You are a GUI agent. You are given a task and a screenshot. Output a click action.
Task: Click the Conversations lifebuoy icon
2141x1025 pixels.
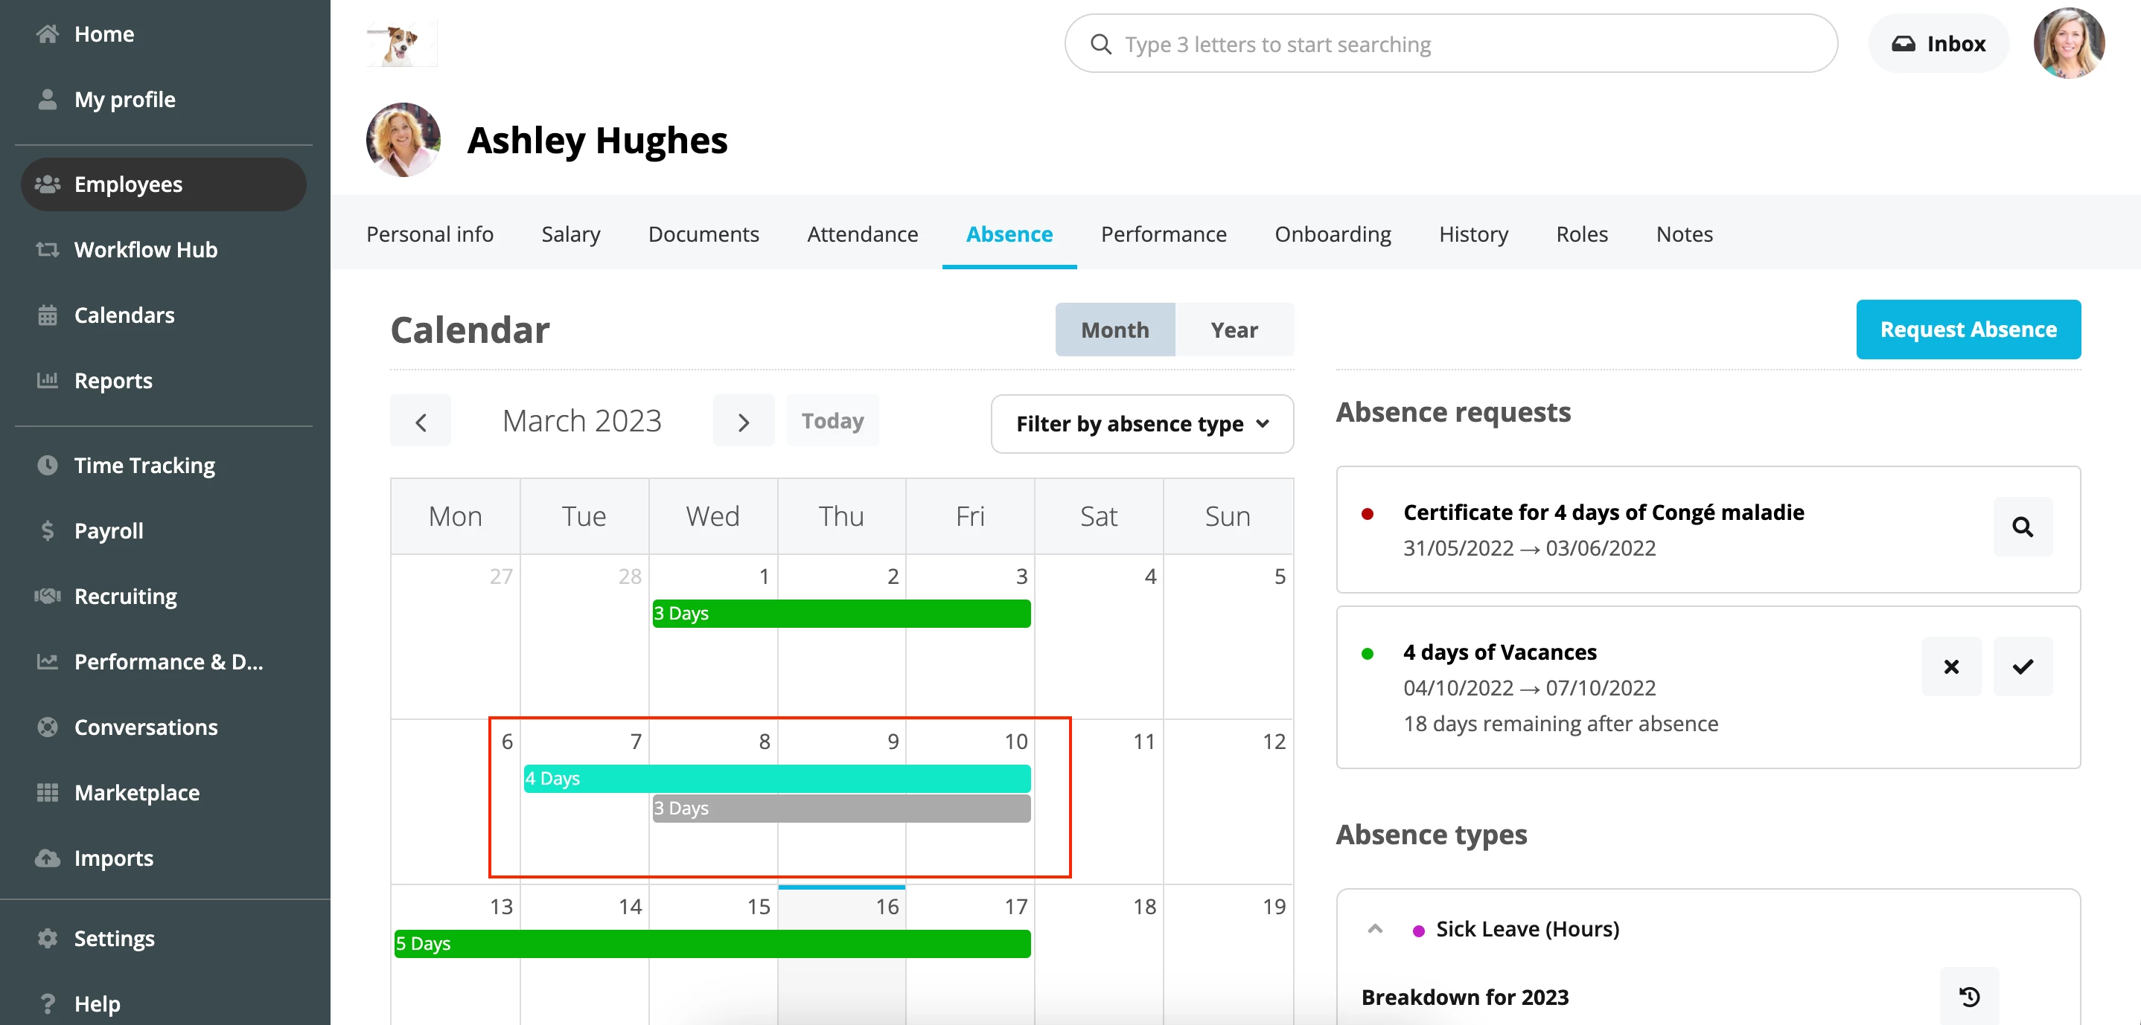48,727
